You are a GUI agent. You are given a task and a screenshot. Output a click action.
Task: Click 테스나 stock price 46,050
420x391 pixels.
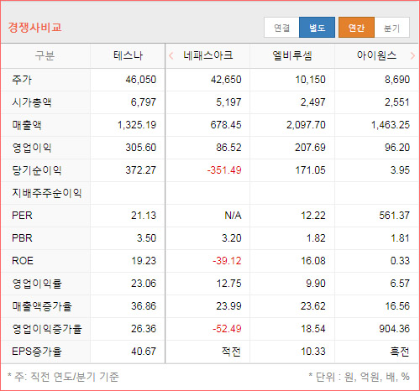coord(141,80)
